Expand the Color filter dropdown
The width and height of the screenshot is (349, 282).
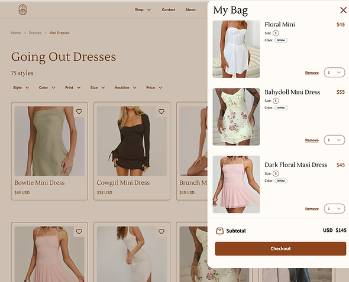click(47, 87)
